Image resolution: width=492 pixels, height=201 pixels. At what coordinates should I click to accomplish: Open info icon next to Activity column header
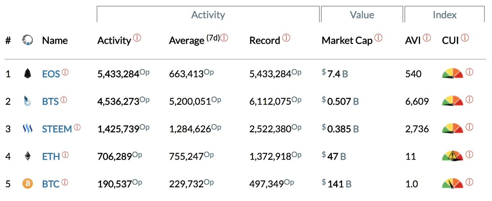(137, 38)
